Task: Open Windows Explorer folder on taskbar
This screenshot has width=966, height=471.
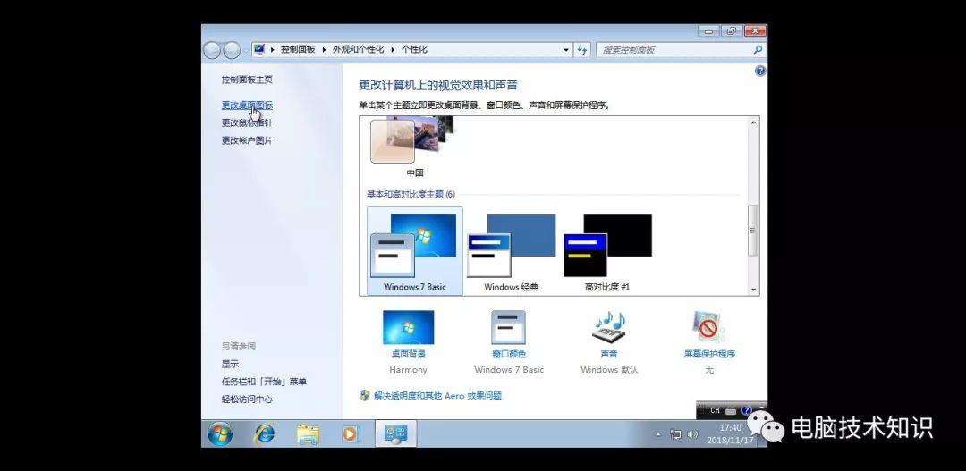Action: [308, 434]
